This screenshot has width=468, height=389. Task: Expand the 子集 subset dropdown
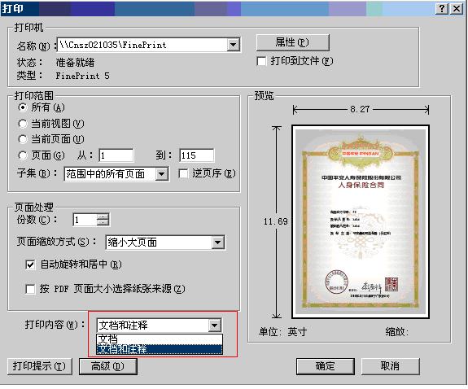(161, 174)
